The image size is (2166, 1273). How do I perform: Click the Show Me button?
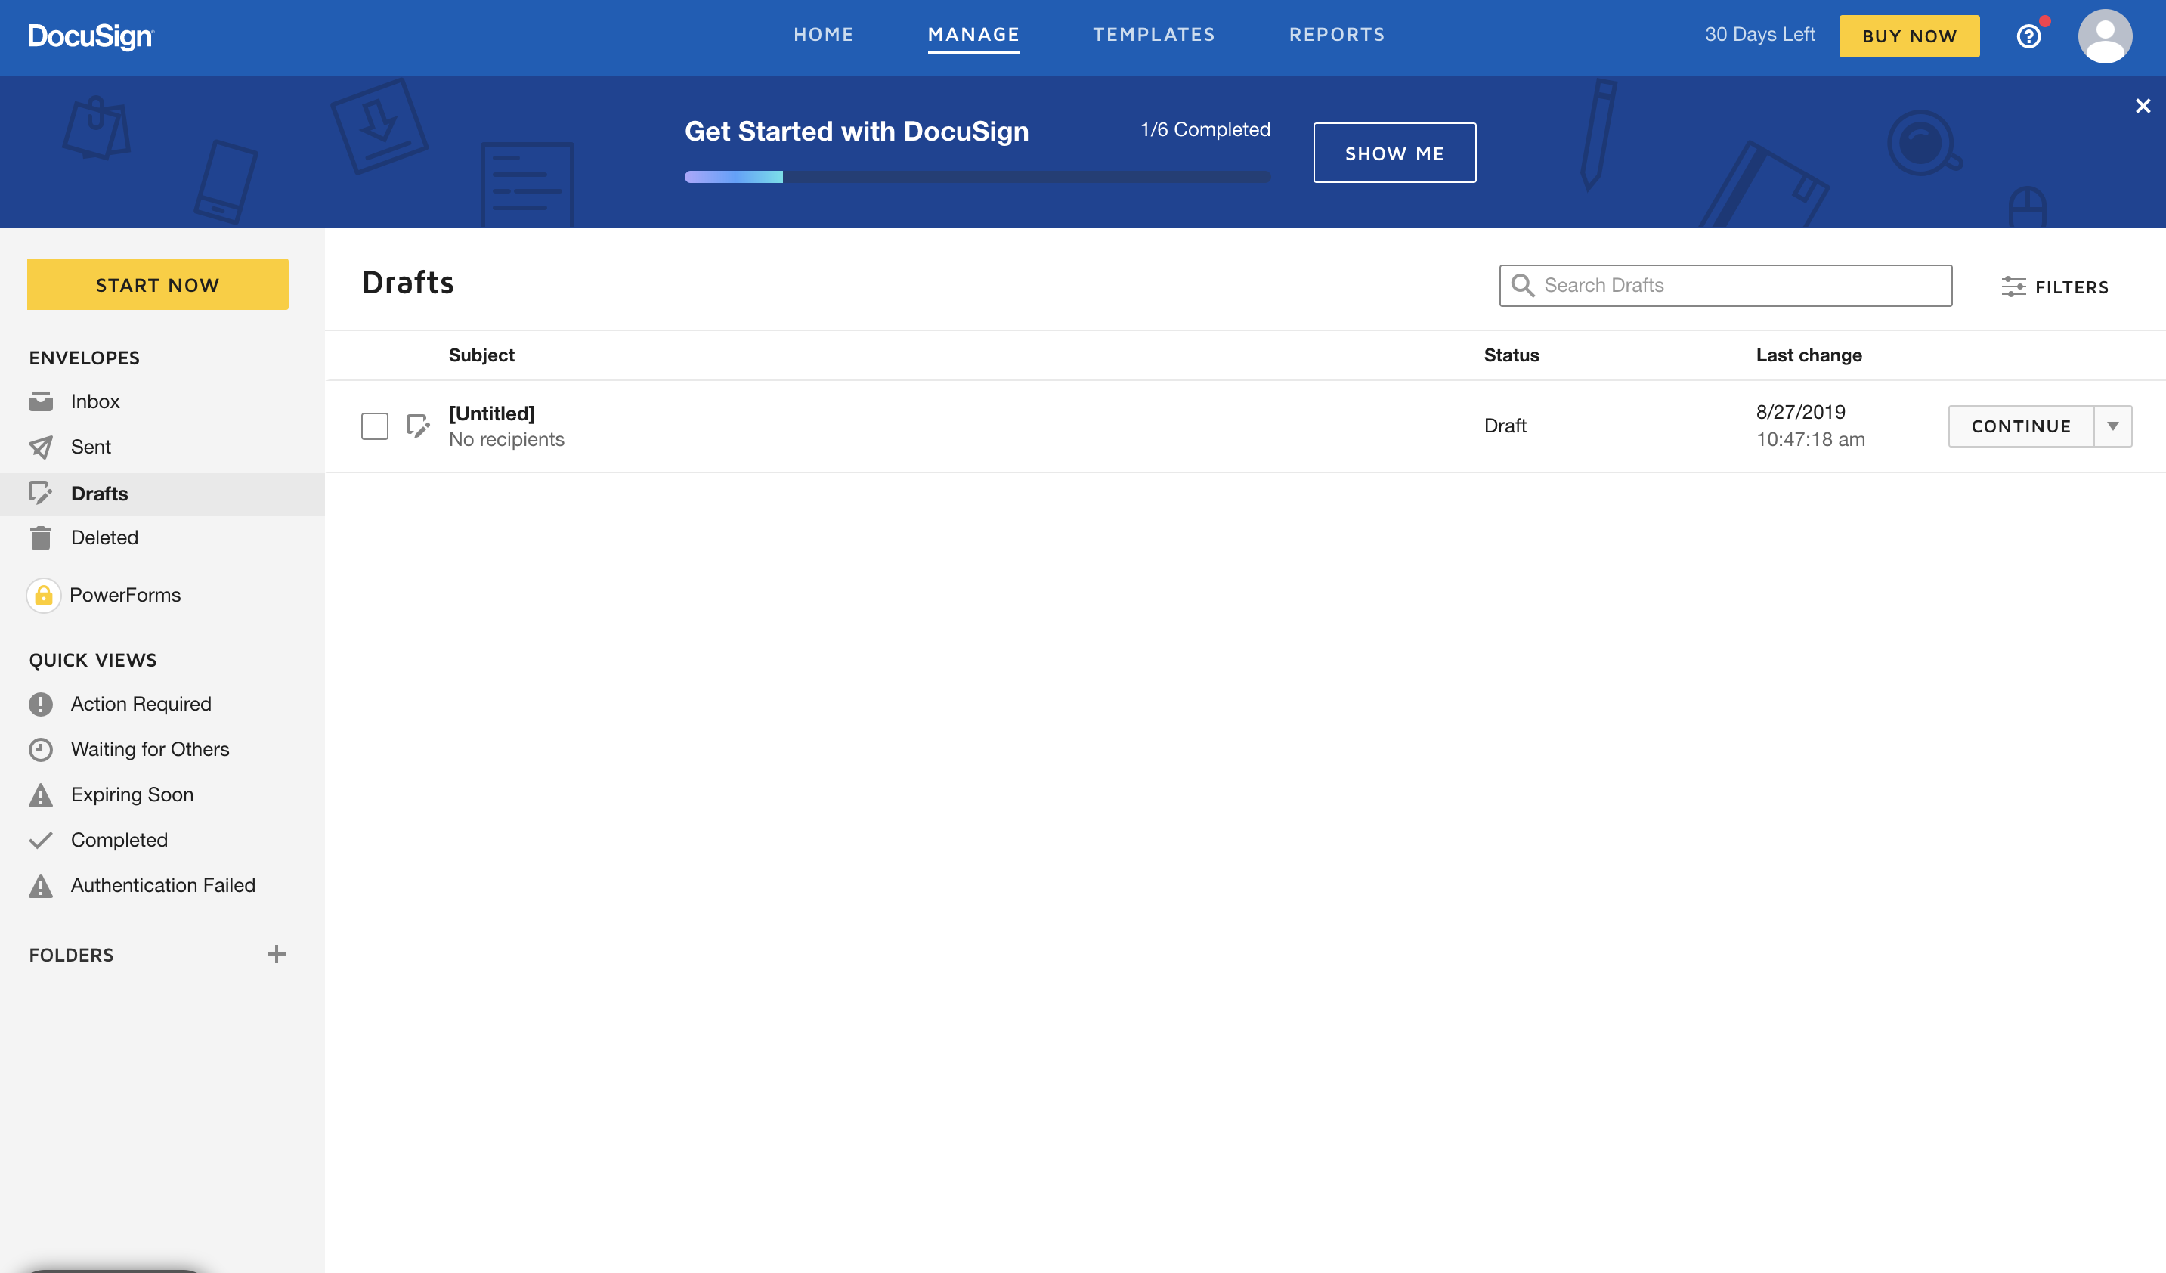1394,153
